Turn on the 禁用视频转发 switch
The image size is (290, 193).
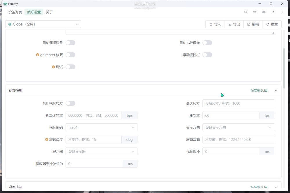point(70,103)
